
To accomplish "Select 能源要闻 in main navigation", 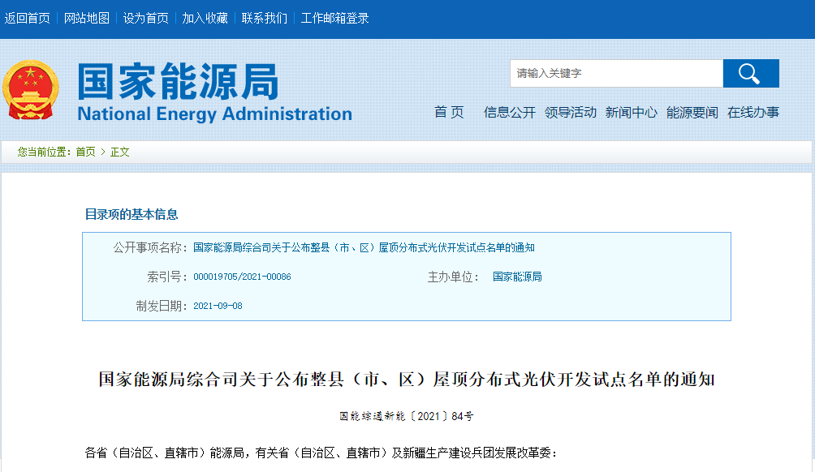I will (x=692, y=113).
